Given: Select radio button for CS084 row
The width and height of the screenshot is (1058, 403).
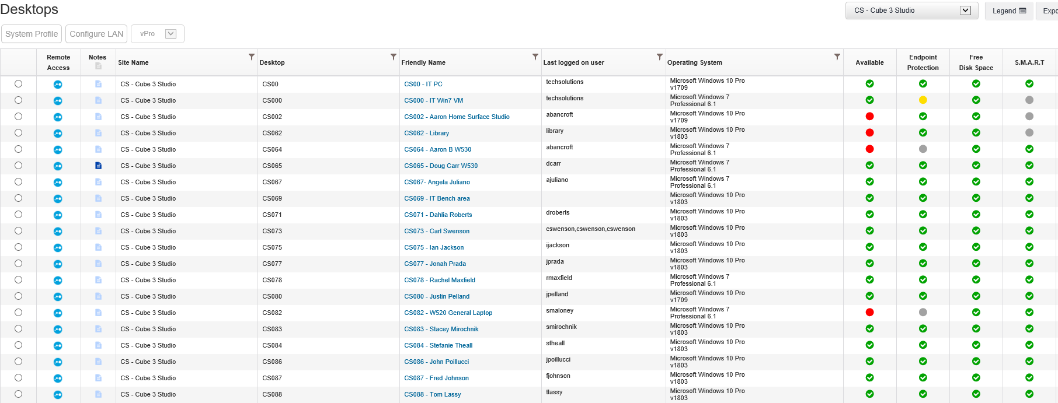Looking at the screenshot, I should [x=18, y=345].
